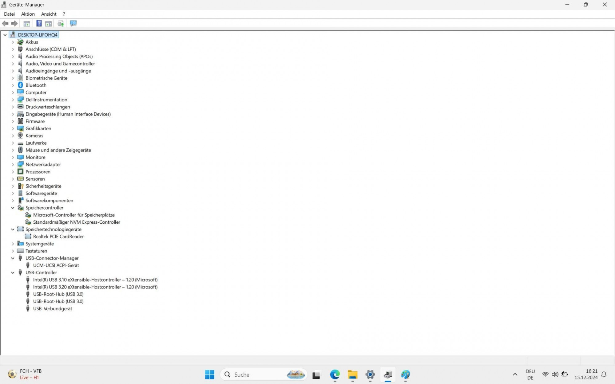Collapse the Speichercontroller category

coord(13,208)
